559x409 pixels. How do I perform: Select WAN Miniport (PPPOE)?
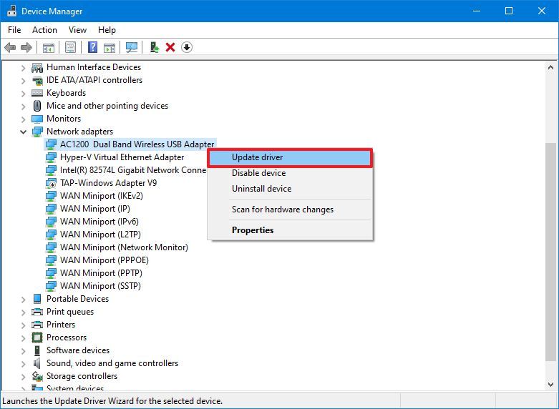[x=104, y=260]
